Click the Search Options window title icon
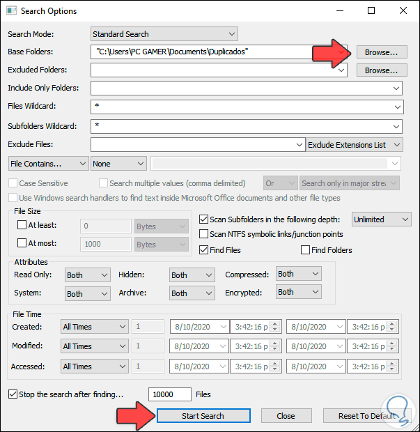Screen dimensions: 420x432 pos(11,10)
